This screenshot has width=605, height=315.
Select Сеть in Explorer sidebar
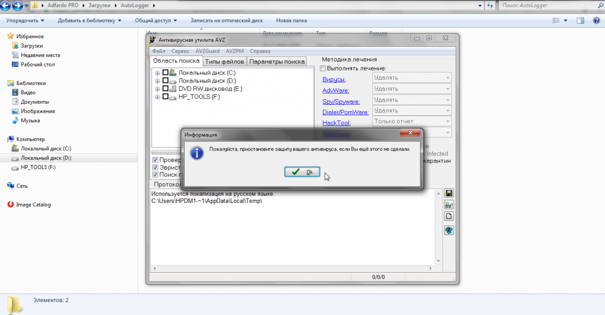pos(18,186)
